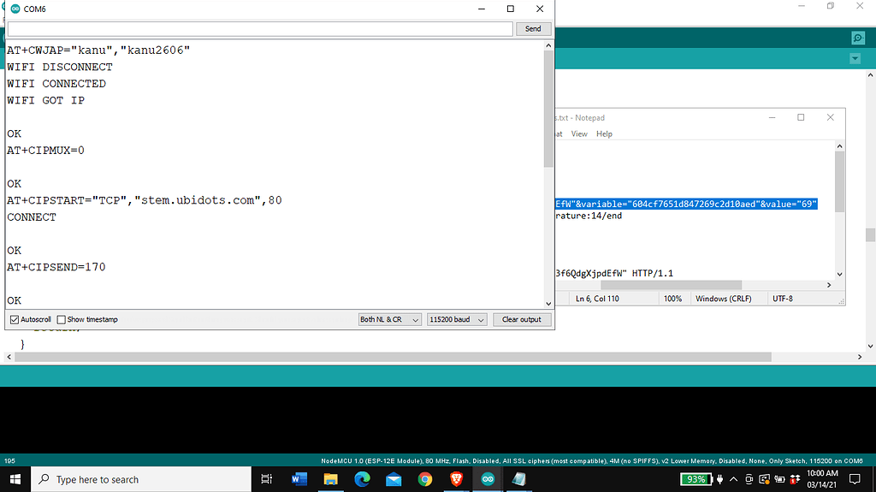Click the Send button in COM6 monitor
This screenshot has height=492, width=876.
[533, 28]
